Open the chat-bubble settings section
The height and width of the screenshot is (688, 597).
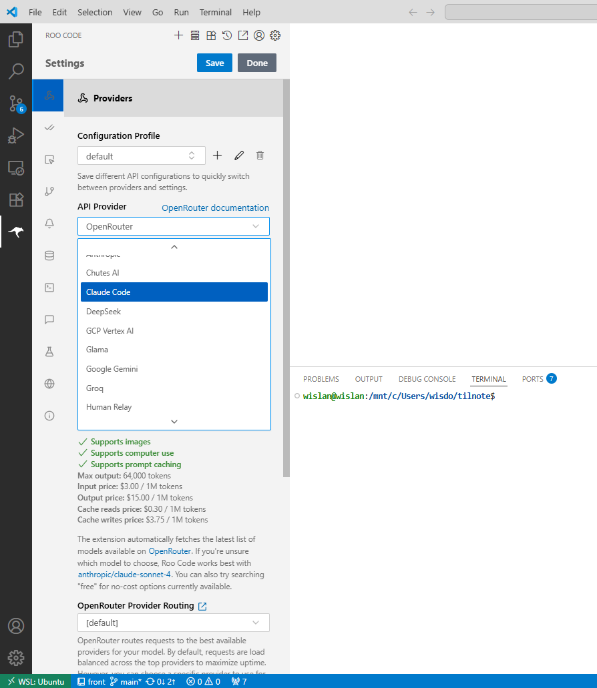coord(49,320)
